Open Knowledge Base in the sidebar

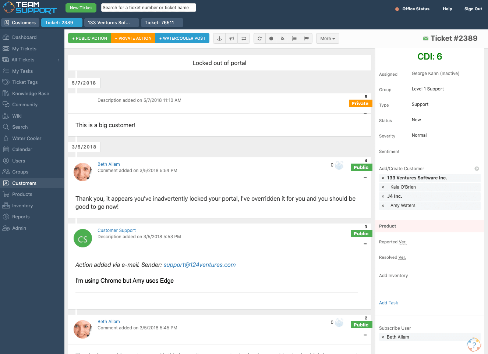point(31,93)
